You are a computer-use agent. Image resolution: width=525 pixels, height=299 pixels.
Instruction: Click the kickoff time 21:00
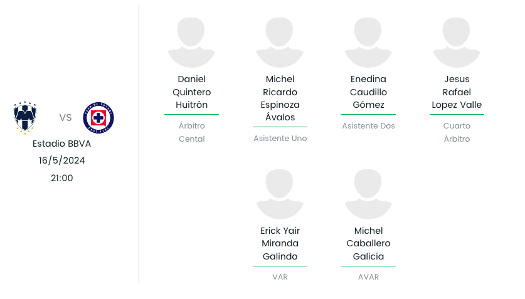(x=62, y=178)
